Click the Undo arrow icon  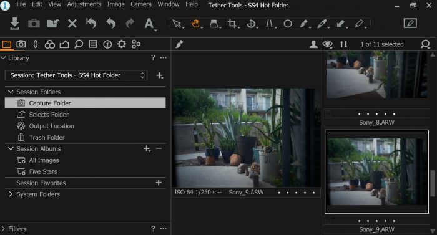tap(110, 24)
